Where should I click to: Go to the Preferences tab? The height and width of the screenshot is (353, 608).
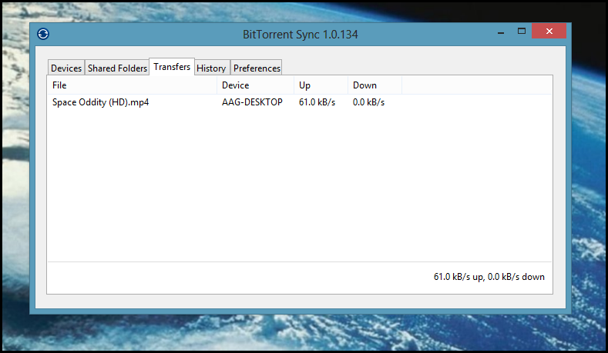(257, 68)
